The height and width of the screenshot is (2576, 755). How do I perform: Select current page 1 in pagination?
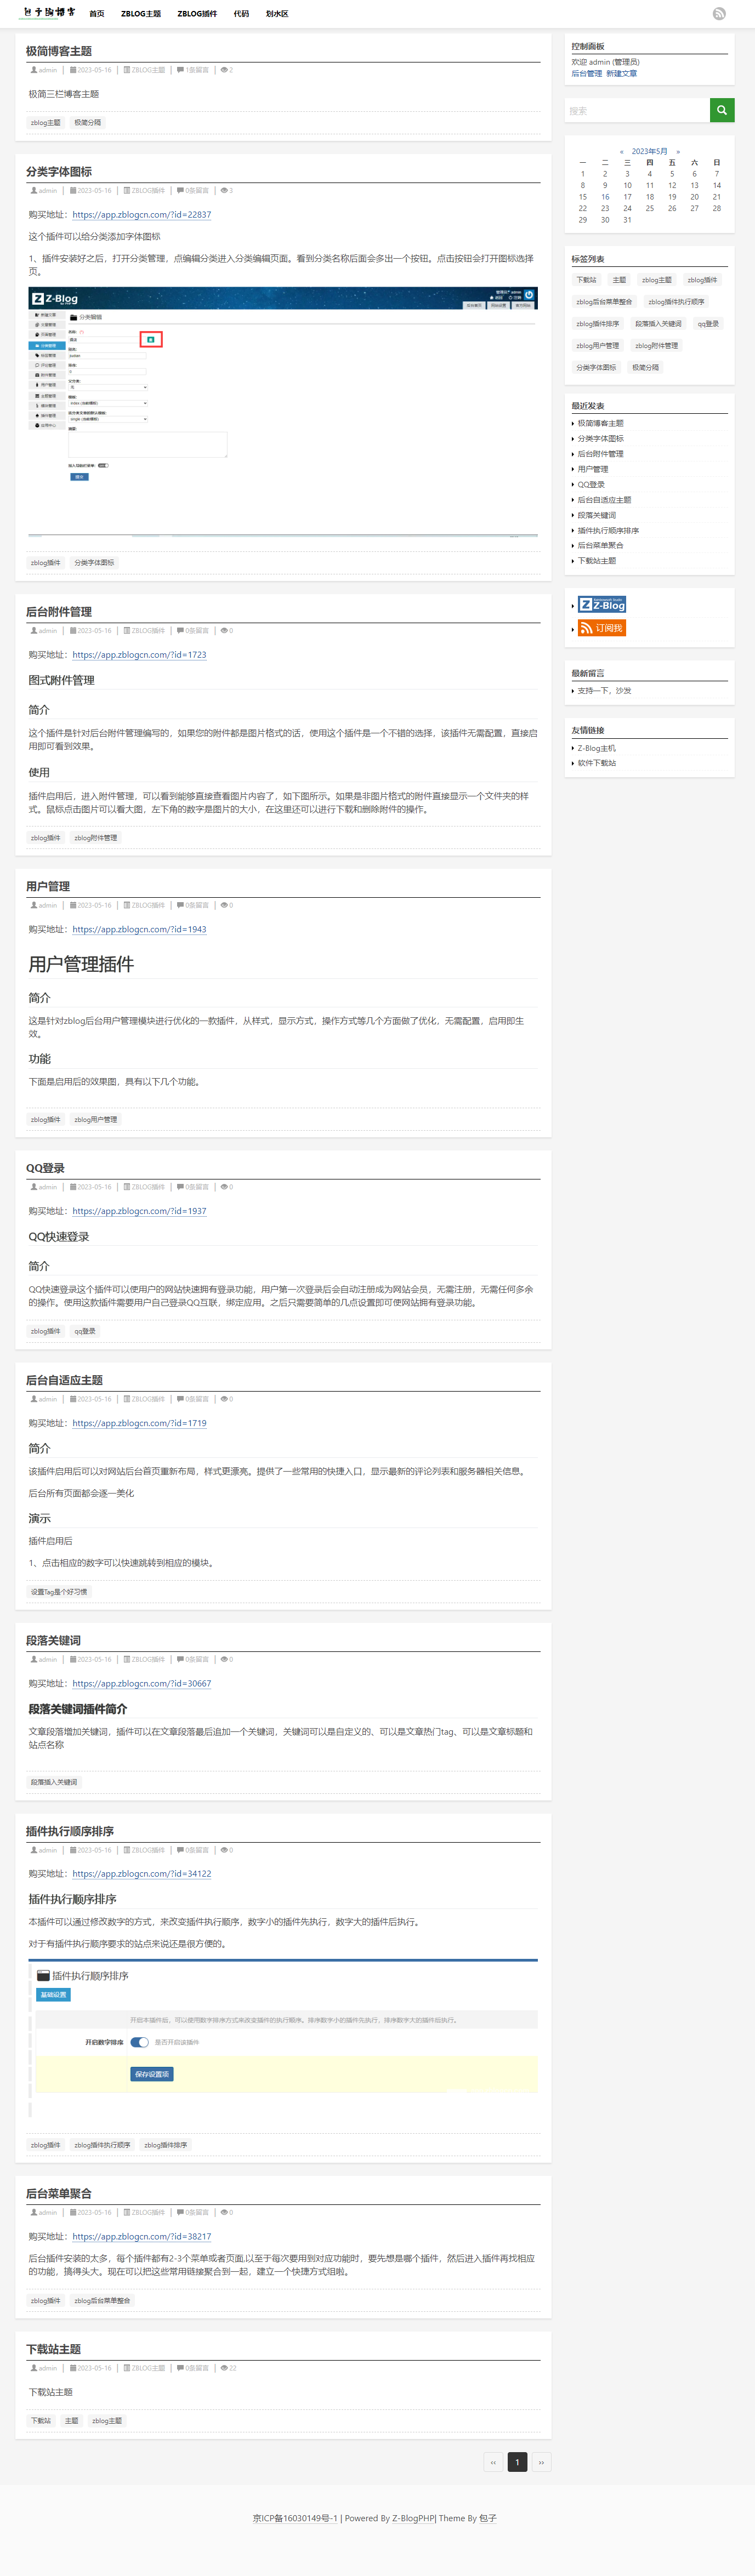[x=517, y=2462]
